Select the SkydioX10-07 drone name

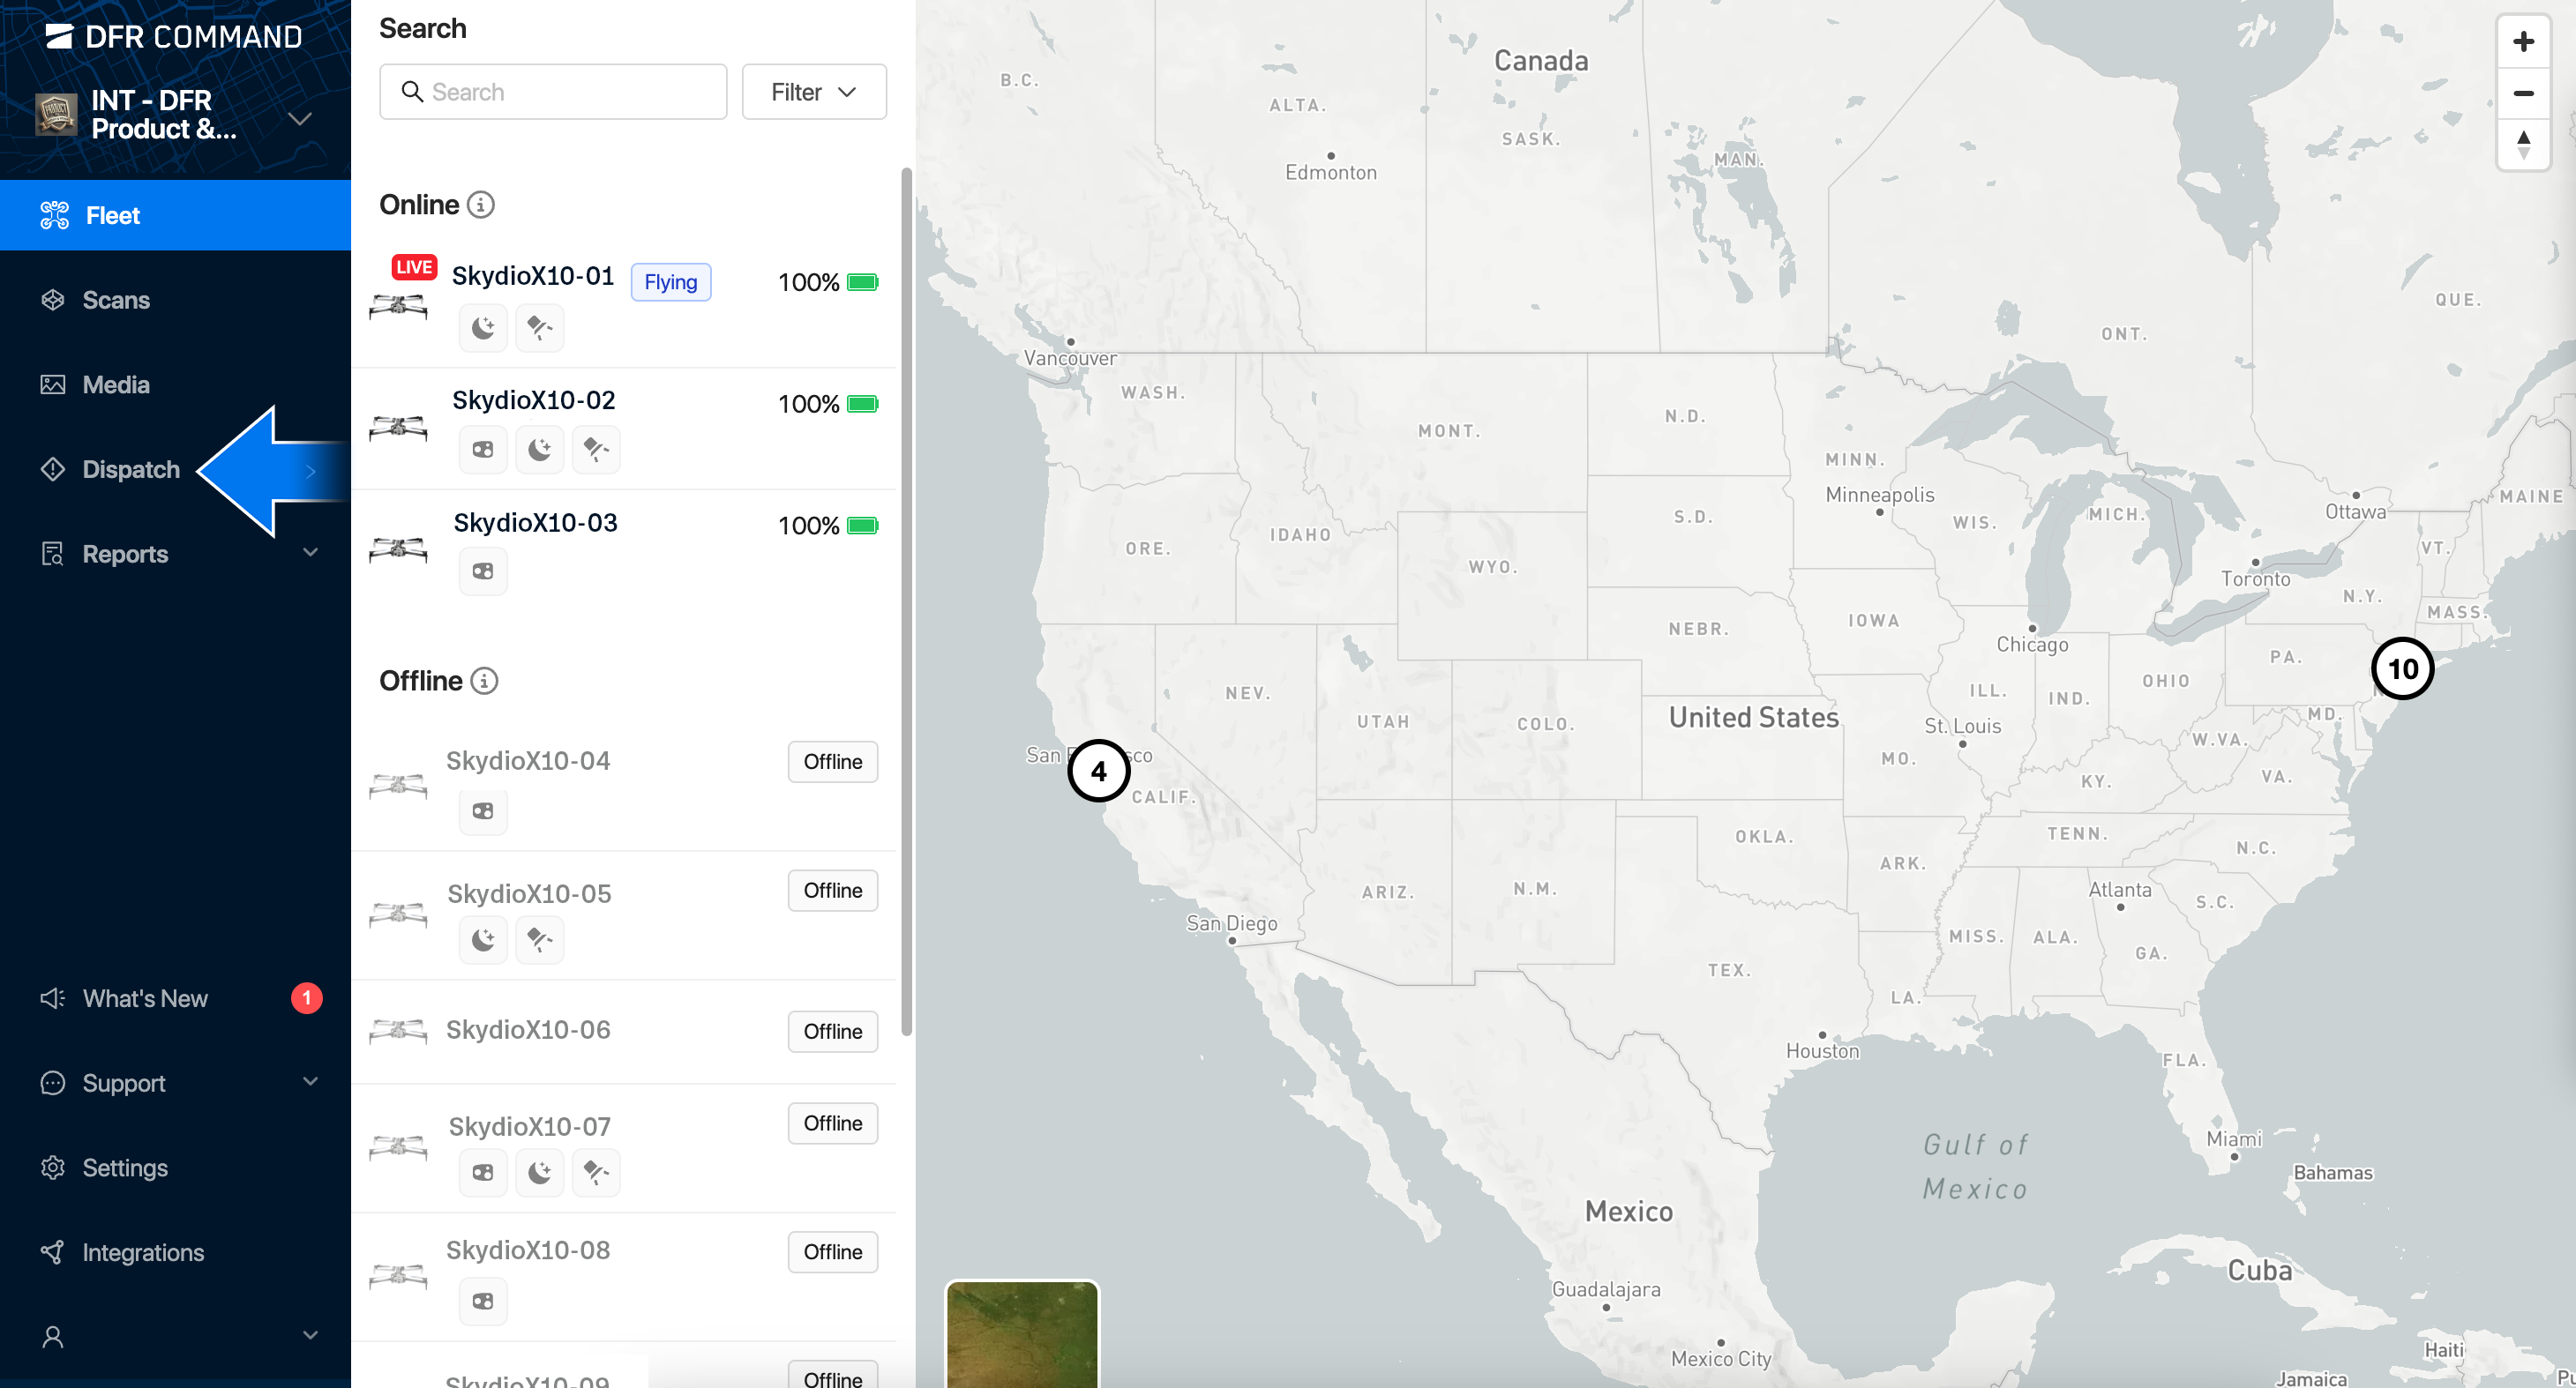click(x=529, y=1127)
